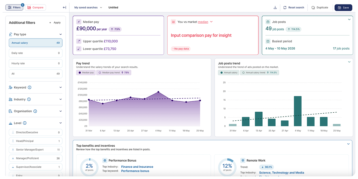Open the Compare tab
Screen dimensions: 358x179
click(x=35, y=7)
